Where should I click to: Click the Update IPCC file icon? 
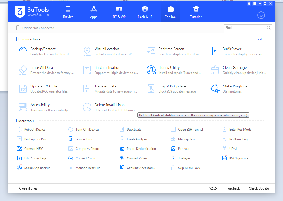click(23, 89)
